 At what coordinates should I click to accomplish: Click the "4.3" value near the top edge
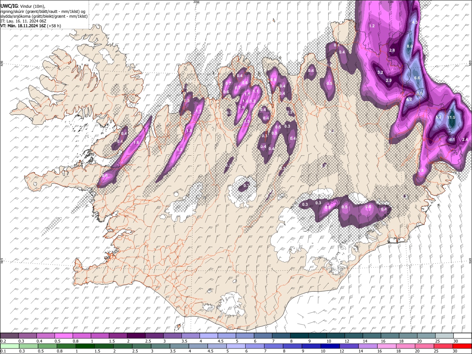point(414,22)
